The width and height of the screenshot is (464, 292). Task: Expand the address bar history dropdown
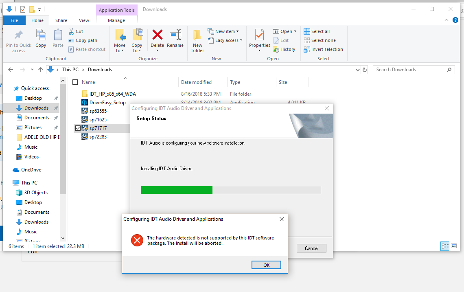[x=357, y=70]
